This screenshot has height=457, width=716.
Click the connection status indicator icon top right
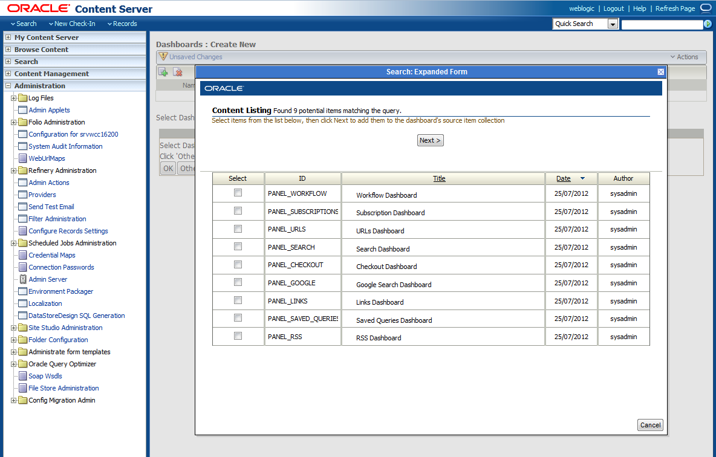coord(705,8)
